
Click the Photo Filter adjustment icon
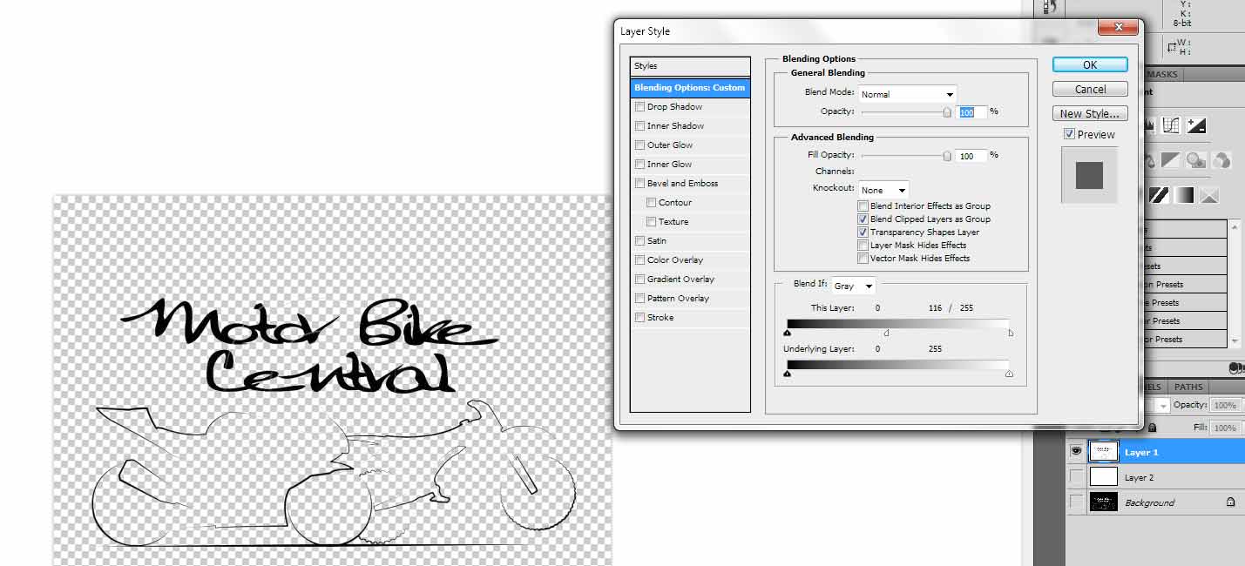click(1196, 160)
